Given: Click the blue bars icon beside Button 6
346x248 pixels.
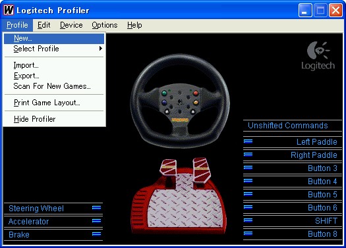Looking at the screenshot, I should (248, 207).
